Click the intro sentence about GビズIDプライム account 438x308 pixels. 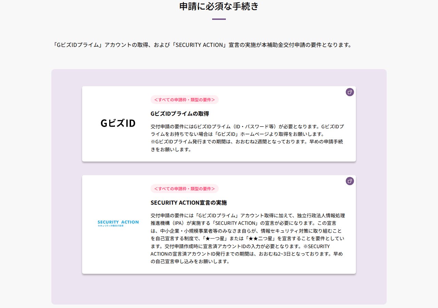(x=202, y=45)
